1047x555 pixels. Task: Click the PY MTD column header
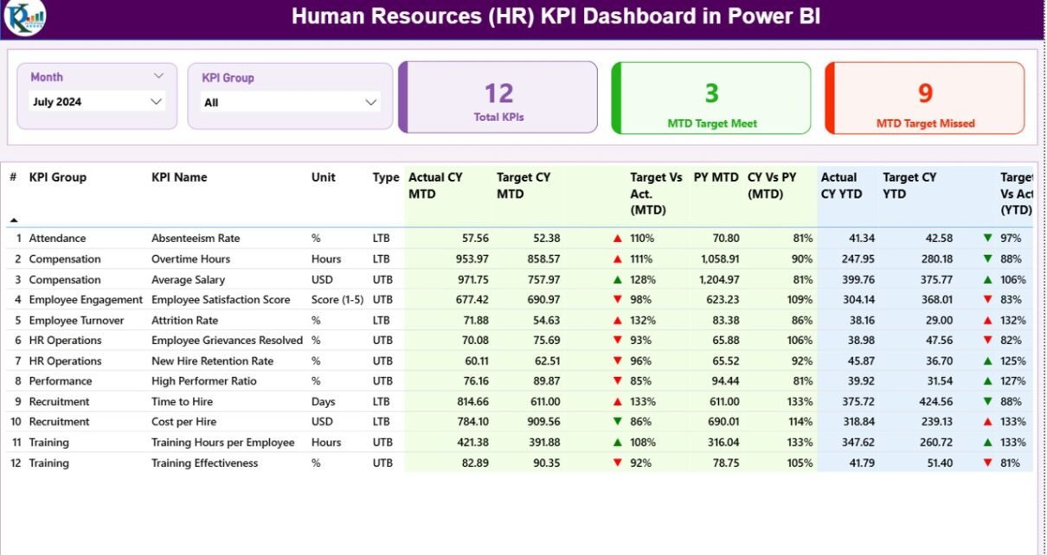tap(716, 177)
